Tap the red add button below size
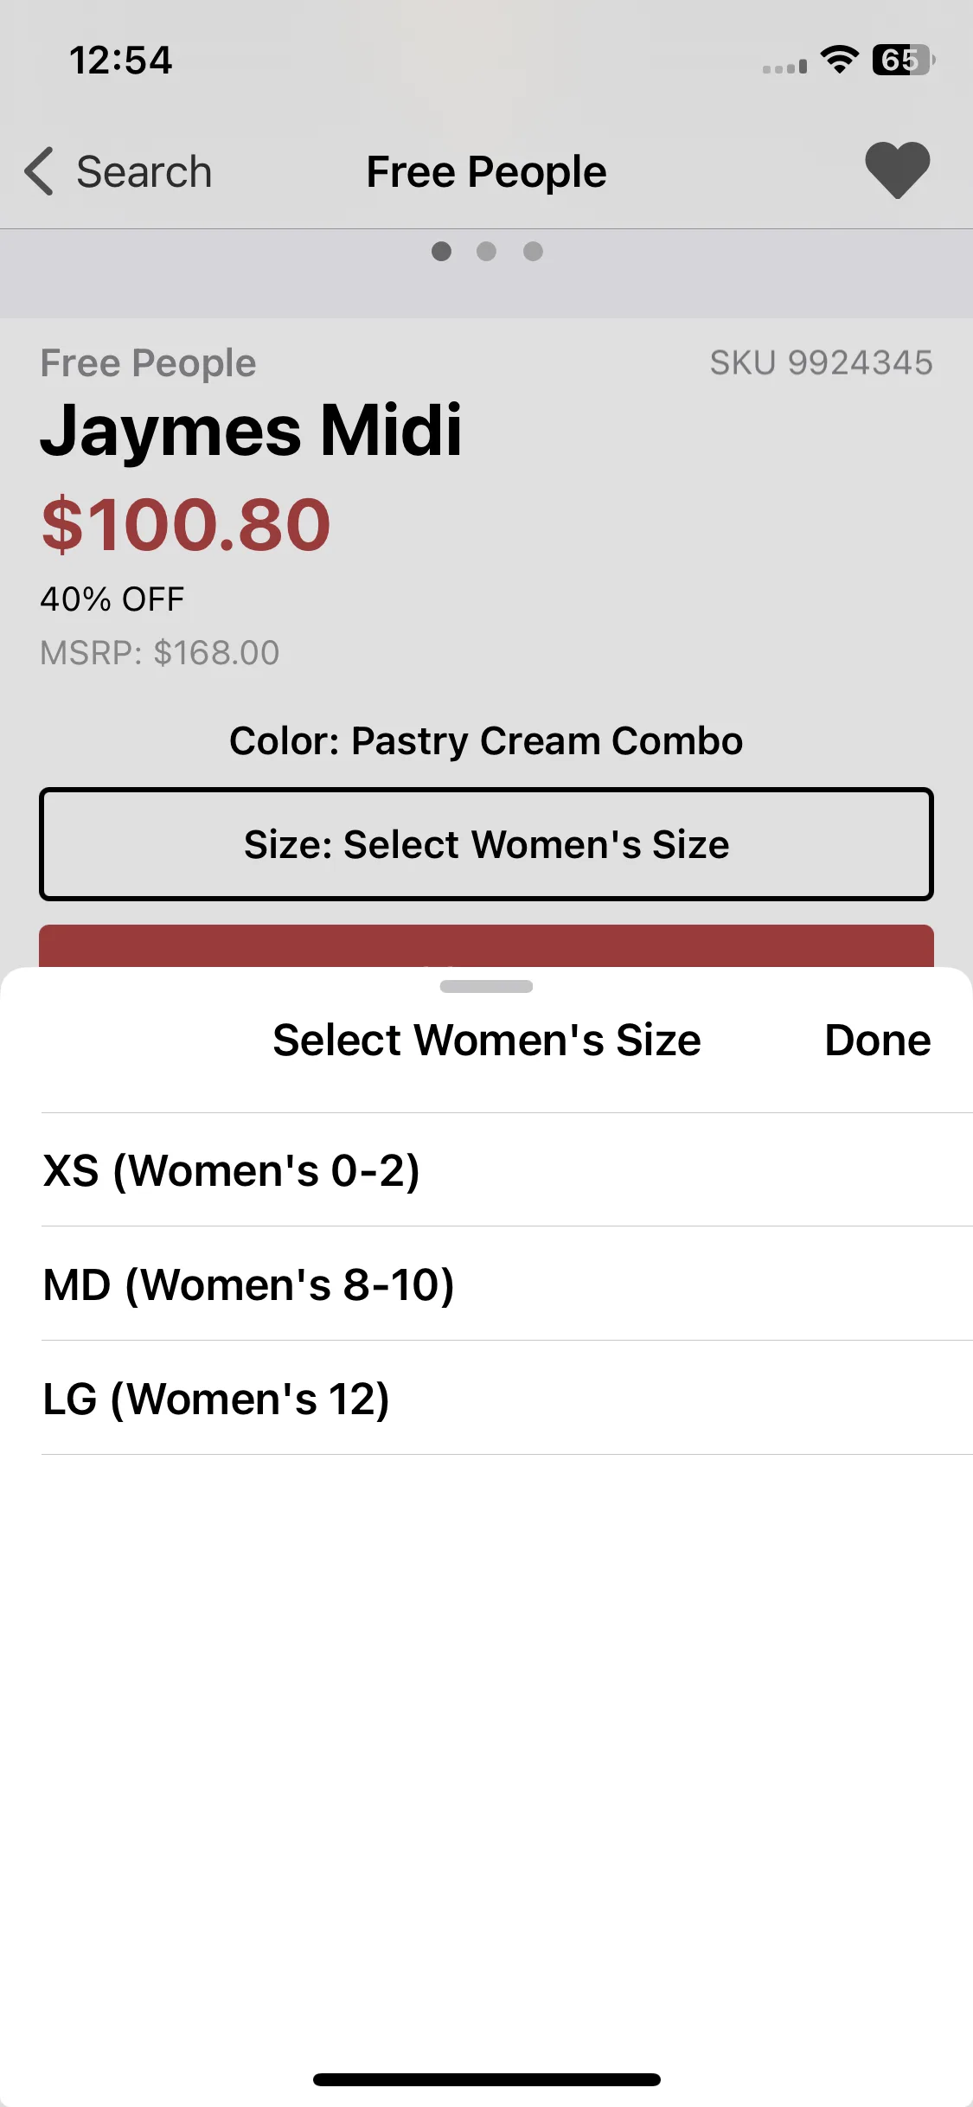The image size is (973, 2107). [x=486, y=946]
